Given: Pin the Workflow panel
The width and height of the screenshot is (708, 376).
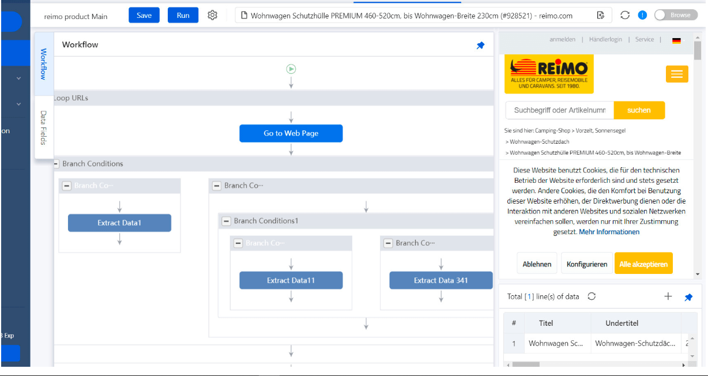Looking at the screenshot, I should pos(480,46).
